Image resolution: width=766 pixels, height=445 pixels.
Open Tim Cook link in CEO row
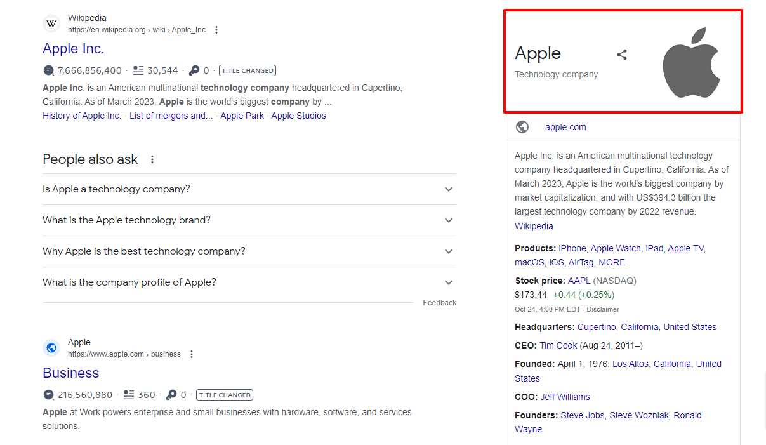[x=558, y=345]
